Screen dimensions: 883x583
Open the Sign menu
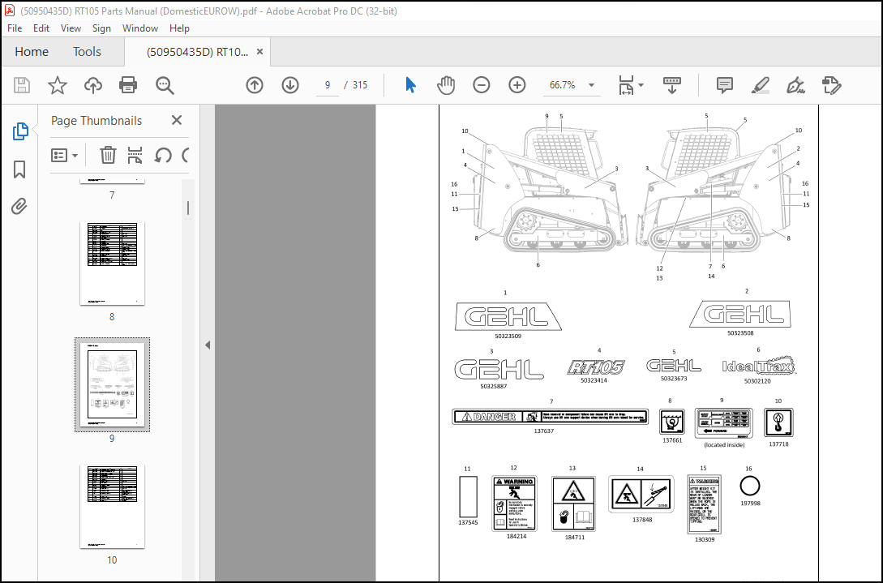101,28
